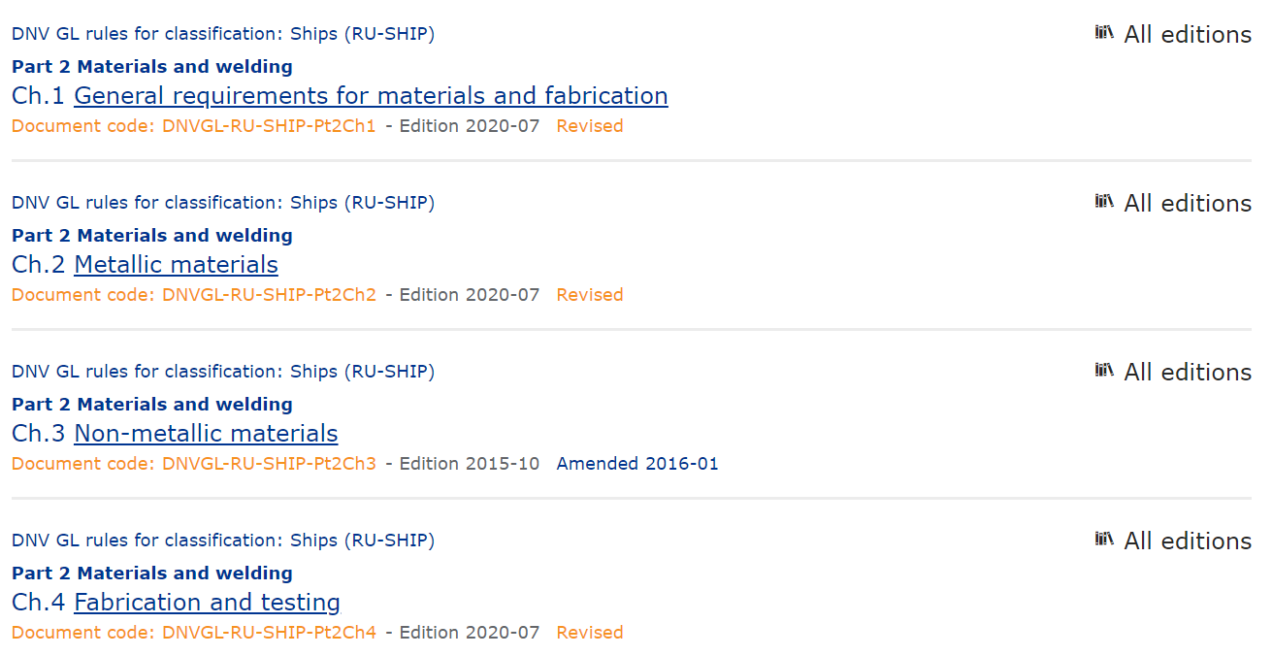Show All editions for Fabrication and testing
The image size is (1272, 656).
[x=1188, y=541]
